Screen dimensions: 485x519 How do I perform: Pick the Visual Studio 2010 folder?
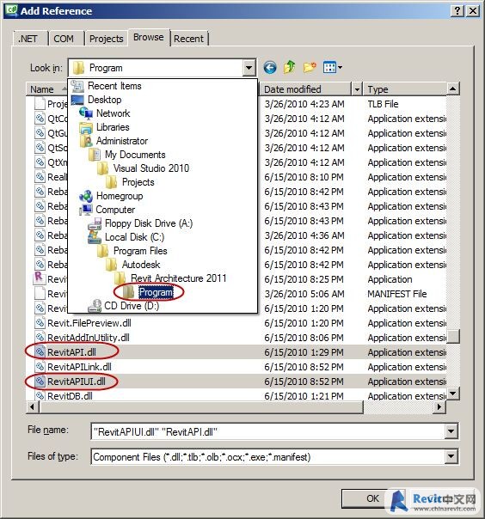[151, 168]
